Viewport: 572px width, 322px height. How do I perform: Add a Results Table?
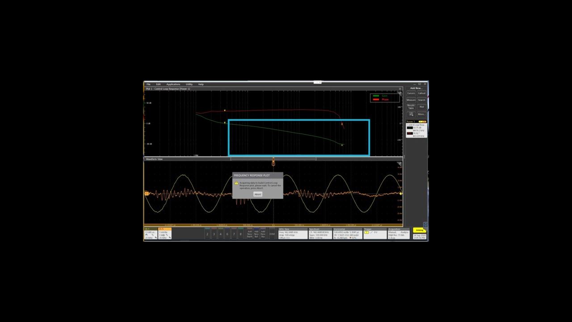coord(411,107)
